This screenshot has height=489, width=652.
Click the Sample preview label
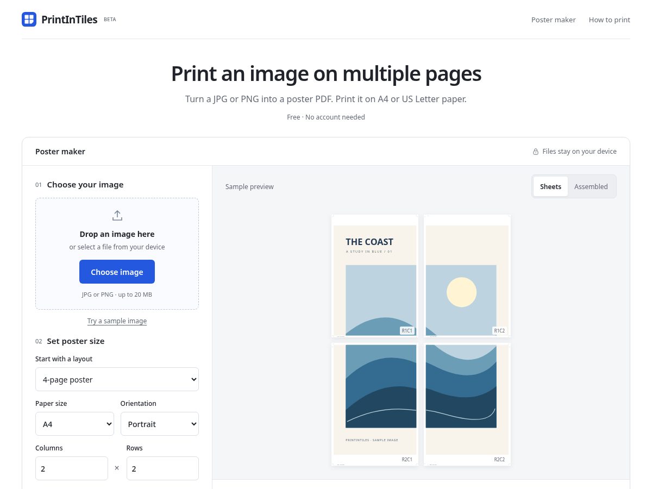249,186
